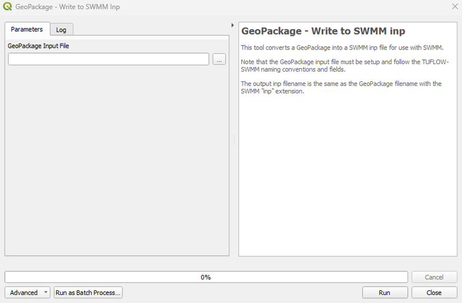Screen dimensions: 462x303
Task: Click the Close button at bottom right
Action: click(x=434, y=293)
